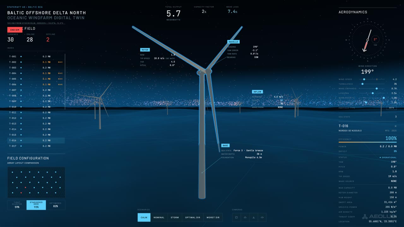
Task: Switch to the dome camera view icon
Action: click(245, 218)
